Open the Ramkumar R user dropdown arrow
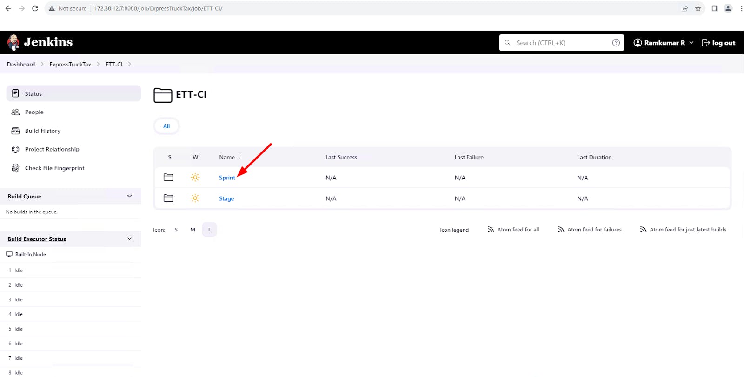744x377 pixels. click(691, 43)
